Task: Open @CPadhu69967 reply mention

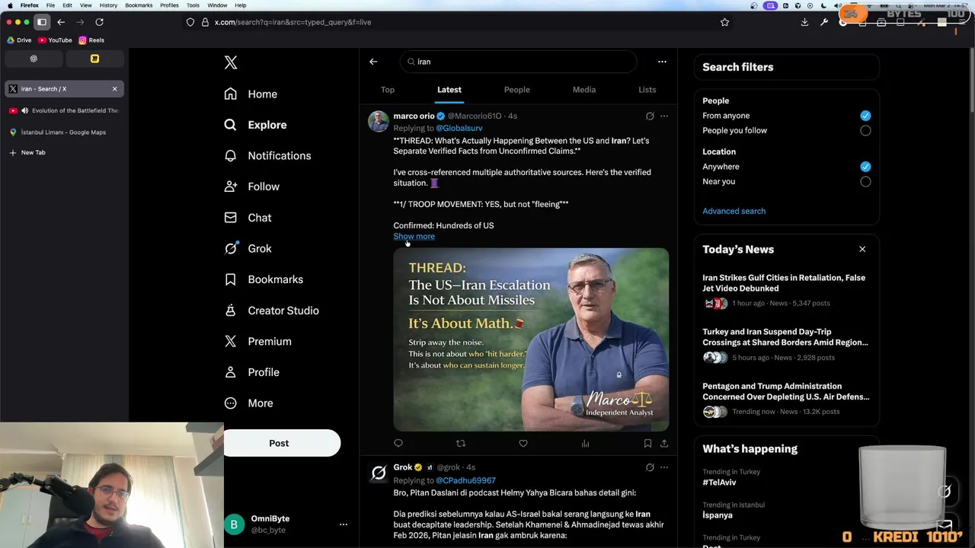Action: [465, 480]
